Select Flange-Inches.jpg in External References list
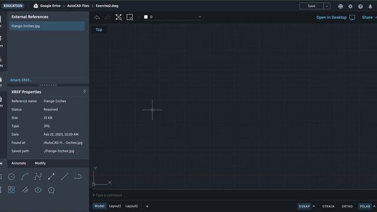This screenshot has width=377, height=212. tap(47, 26)
